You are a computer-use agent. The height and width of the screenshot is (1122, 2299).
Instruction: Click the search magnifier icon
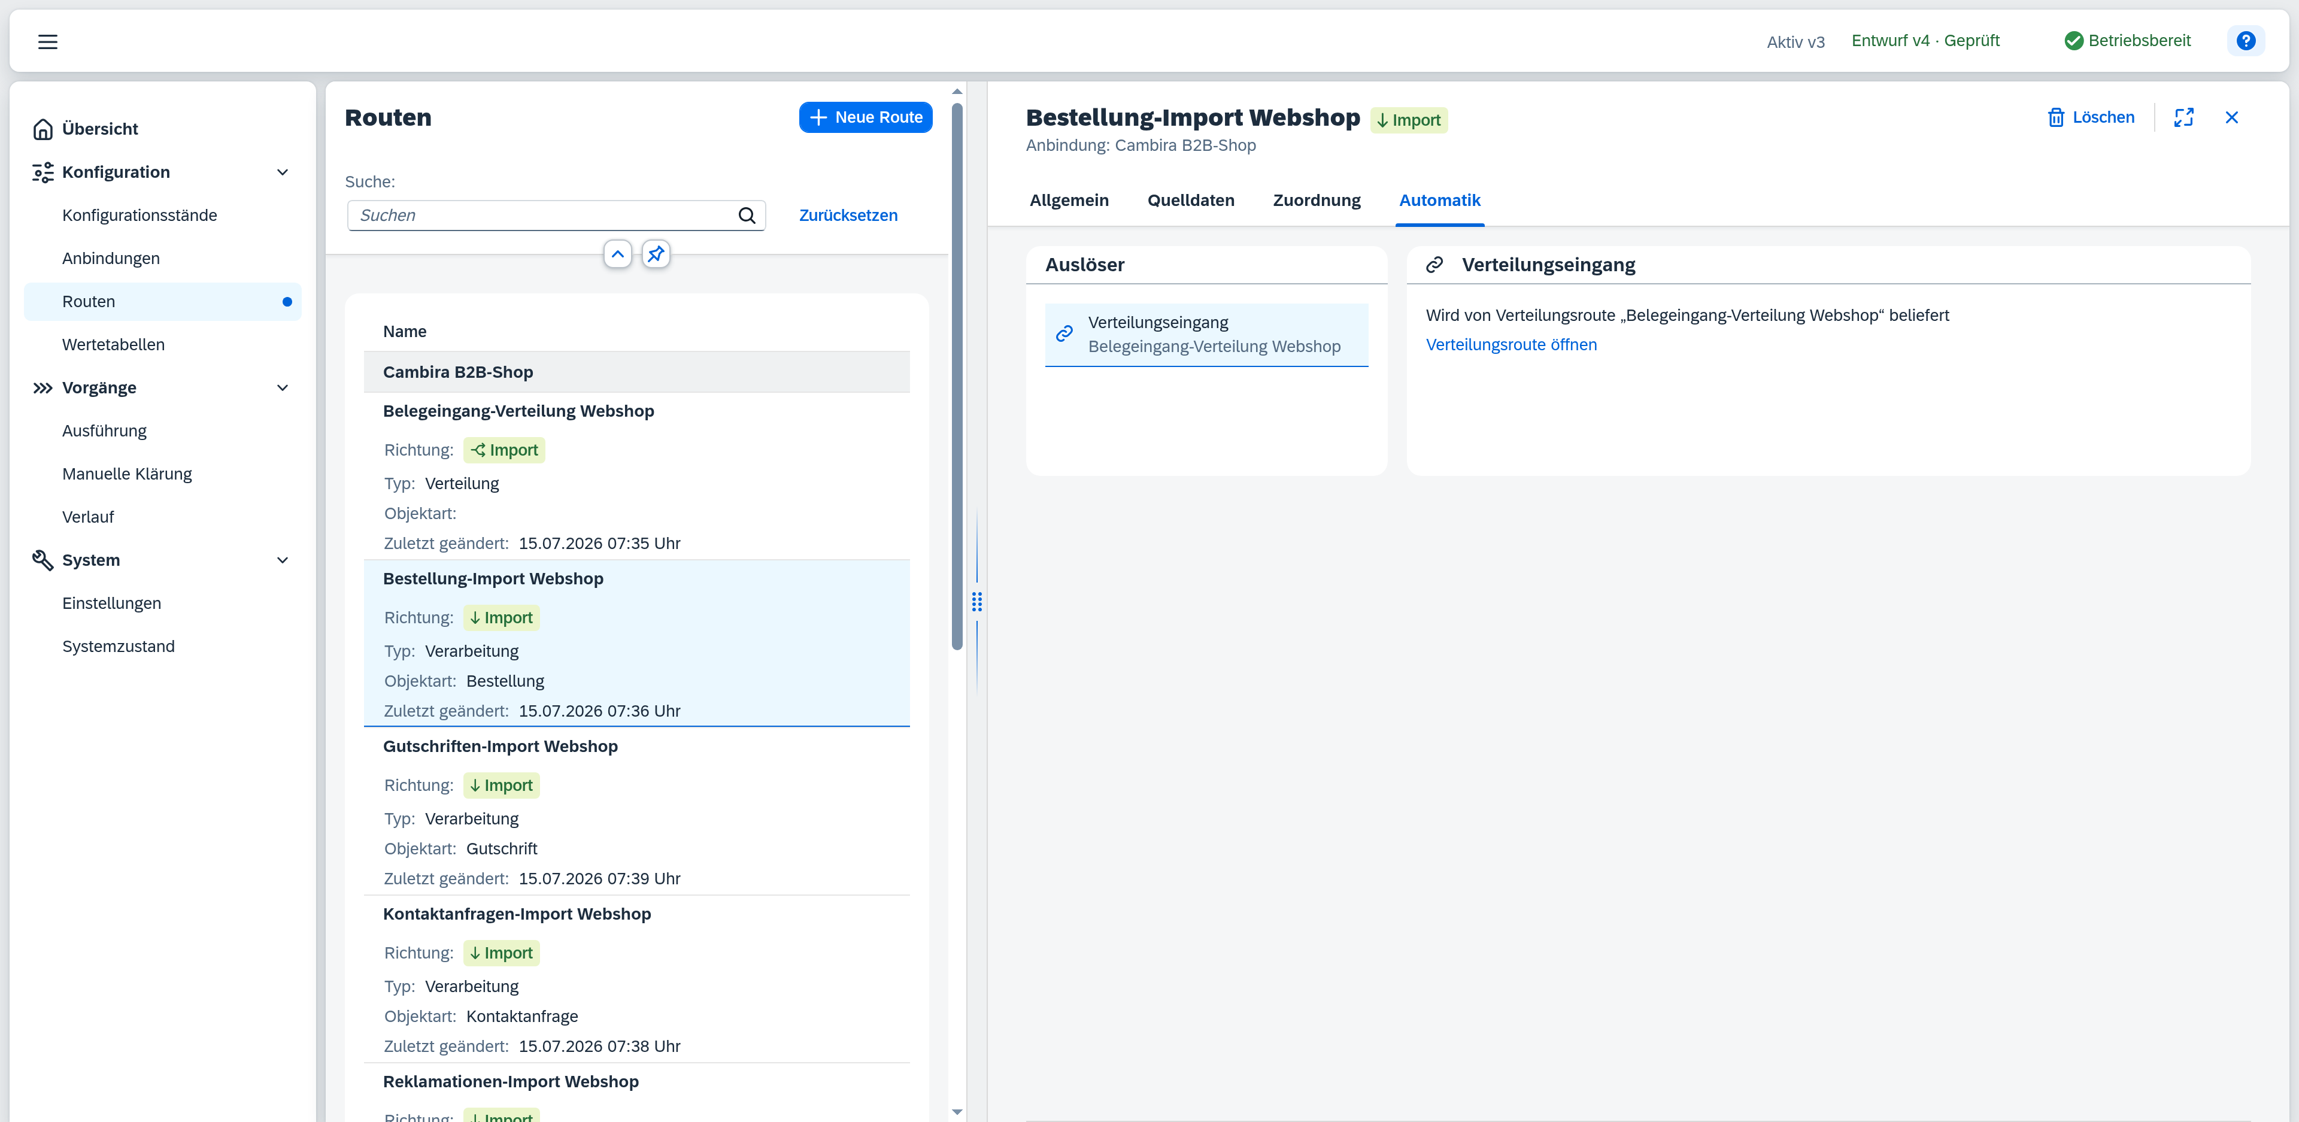pos(747,216)
